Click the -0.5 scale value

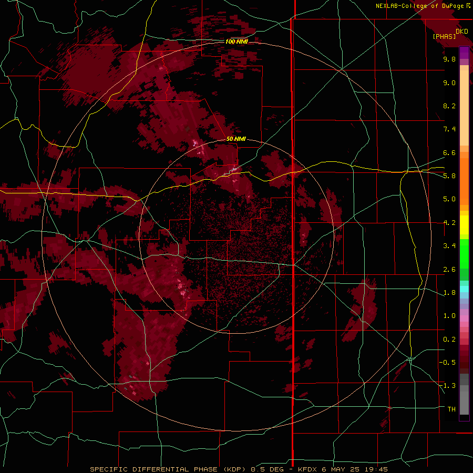(x=447, y=363)
